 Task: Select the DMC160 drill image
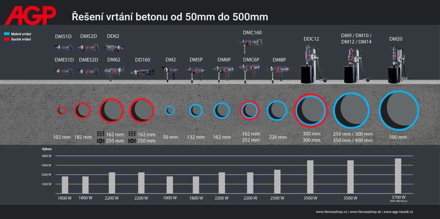[251, 46]
